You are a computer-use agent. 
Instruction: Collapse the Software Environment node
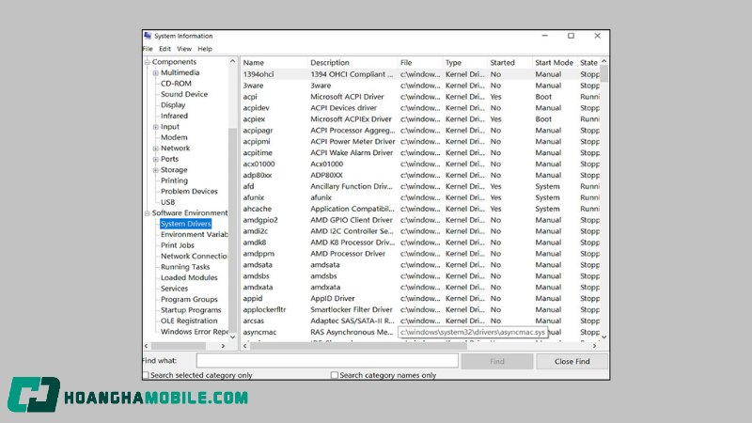pyautogui.click(x=148, y=213)
